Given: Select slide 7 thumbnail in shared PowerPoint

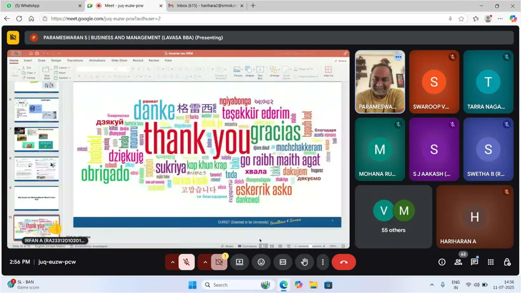Looking at the screenshot, I should pyautogui.click(x=36, y=139).
